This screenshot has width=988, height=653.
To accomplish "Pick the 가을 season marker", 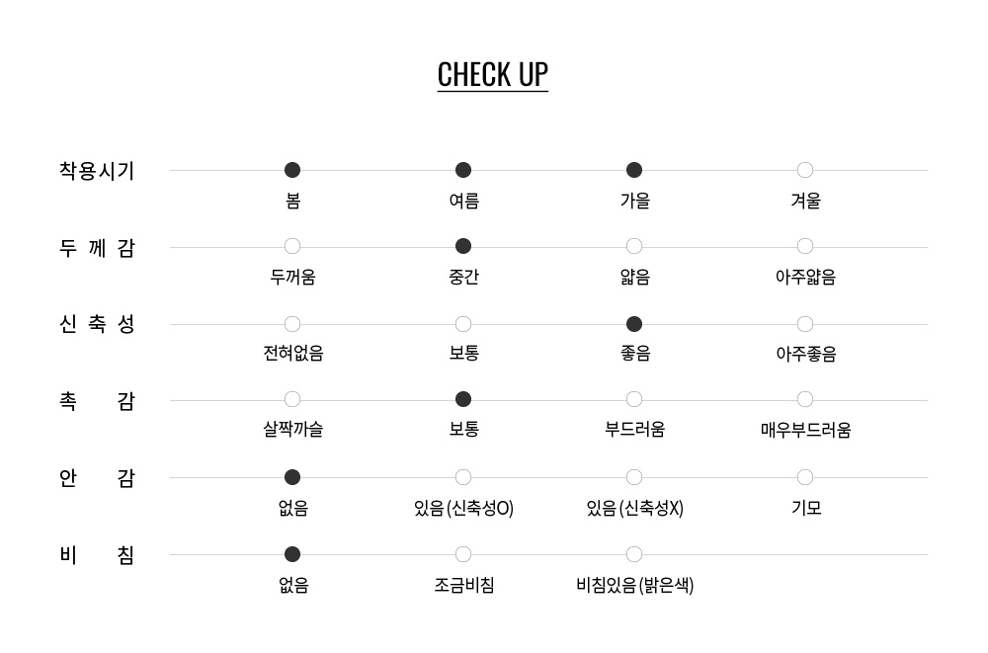I will coord(634,170).
